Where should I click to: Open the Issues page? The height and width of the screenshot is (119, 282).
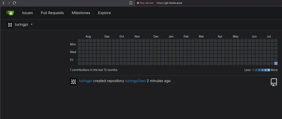pos(27,13)
